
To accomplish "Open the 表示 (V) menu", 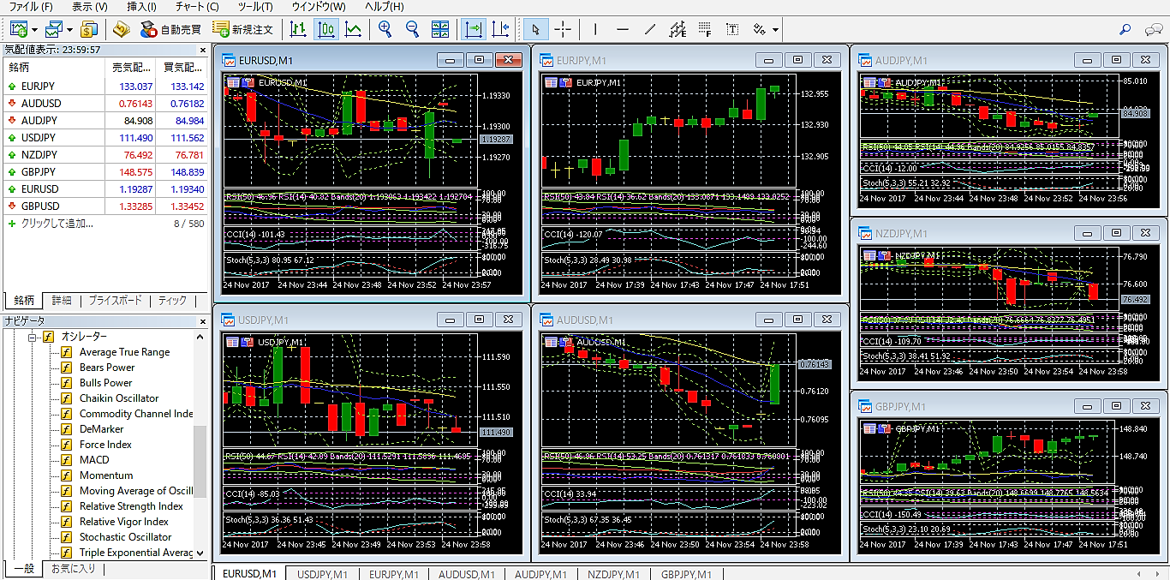I will pyautogui.click(x=90, y=7).
